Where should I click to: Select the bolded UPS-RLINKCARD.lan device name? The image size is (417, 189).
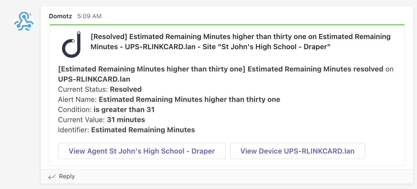(94, 79)
